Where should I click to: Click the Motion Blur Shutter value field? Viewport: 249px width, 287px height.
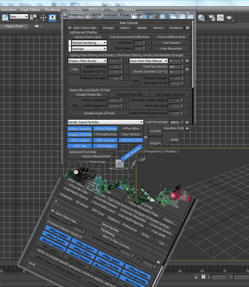click(x=174, y=100)
